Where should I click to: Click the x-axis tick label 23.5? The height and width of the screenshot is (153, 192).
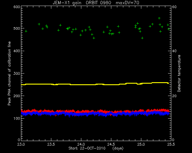pos(51,144)
